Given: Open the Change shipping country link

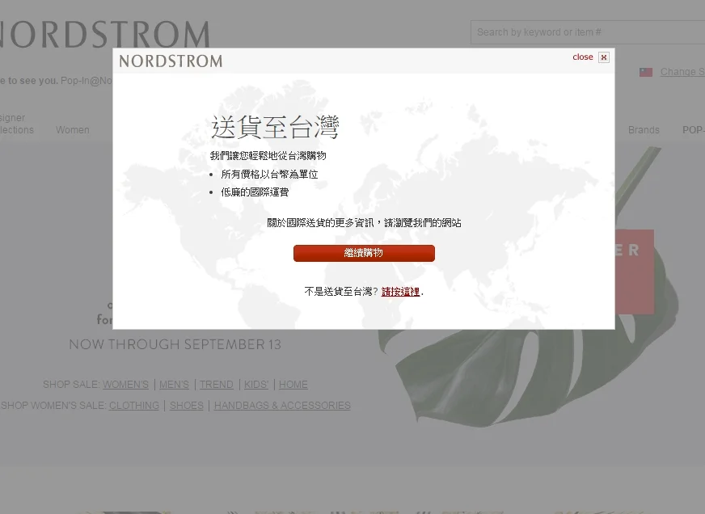Looking at the screenshot, I should pos(682,72).
